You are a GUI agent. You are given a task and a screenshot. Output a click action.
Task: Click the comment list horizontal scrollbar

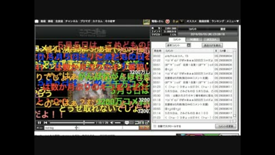click(192, 121)
